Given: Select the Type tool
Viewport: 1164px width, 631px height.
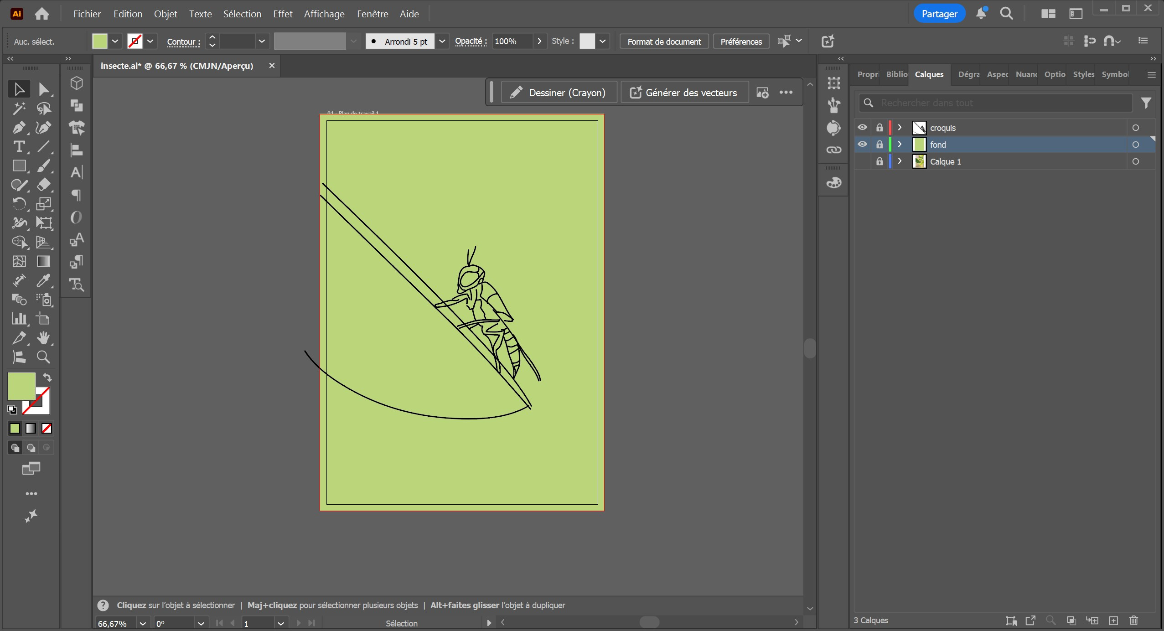Looking at the screenshot, I should click(19, 147).
